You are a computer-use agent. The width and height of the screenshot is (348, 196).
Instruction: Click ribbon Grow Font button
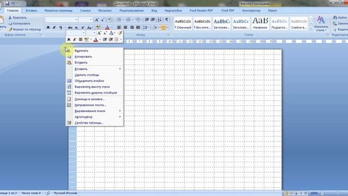[x=97, y=20]
